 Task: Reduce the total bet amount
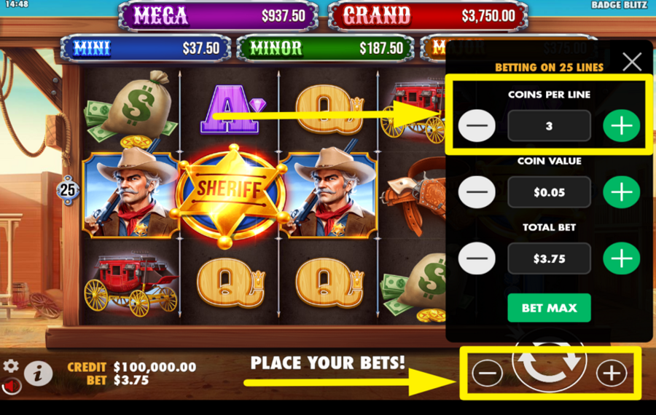pos(477,258)
